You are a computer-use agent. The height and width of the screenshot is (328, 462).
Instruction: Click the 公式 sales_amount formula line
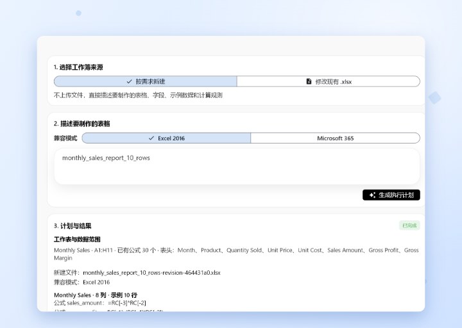[x=100, y=303]
